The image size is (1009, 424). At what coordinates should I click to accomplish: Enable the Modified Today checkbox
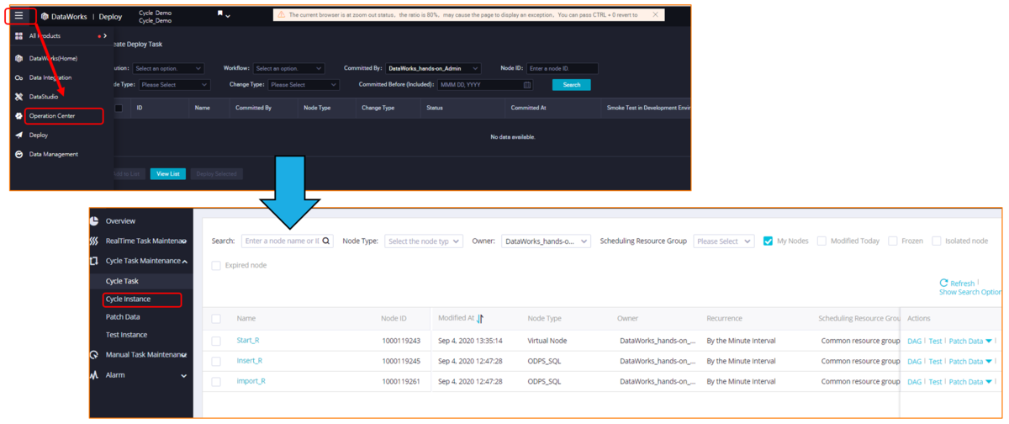click(821, 241)
